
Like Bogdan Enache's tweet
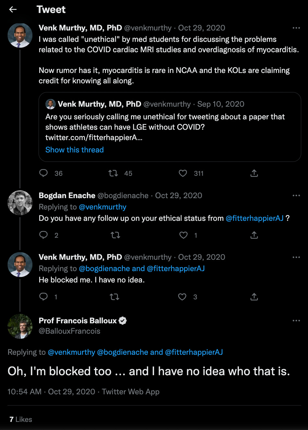pyautogui.click(x=184, y=235)
